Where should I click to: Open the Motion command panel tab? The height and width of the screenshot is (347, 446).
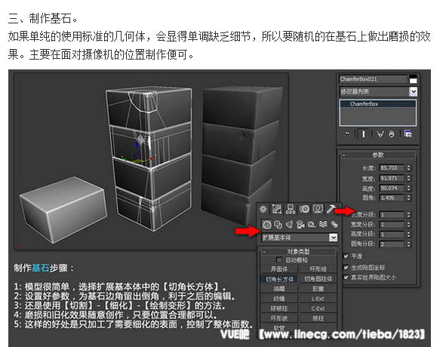point(304,210)
